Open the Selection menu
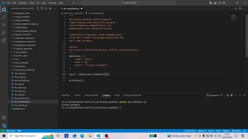 [23, 3]
